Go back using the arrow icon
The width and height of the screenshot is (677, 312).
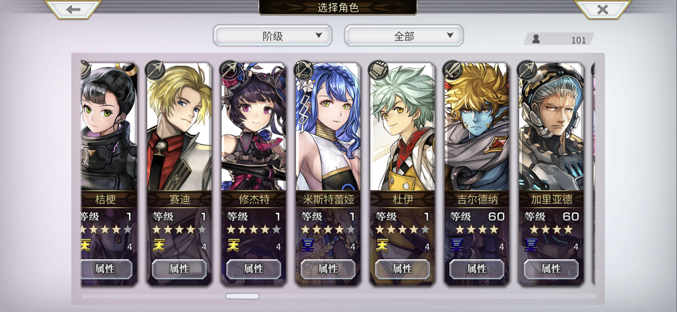pyautogui.click(x=73, y=9)
